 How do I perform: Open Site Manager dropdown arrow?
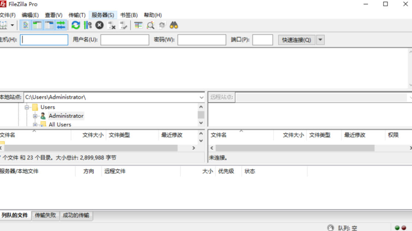point(12,25)
